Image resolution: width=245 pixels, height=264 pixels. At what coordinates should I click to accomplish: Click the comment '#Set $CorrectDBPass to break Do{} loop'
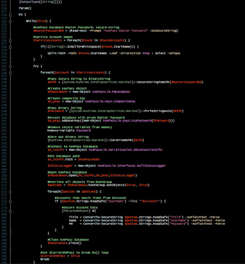pyautogui.click(x=75, y=253)
